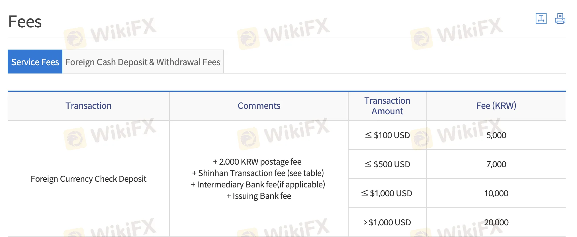This screenshot has width=577, height=237.
Task: Select the Foreign Currency Check Deposit cell
Action: [x=88, y=179]
